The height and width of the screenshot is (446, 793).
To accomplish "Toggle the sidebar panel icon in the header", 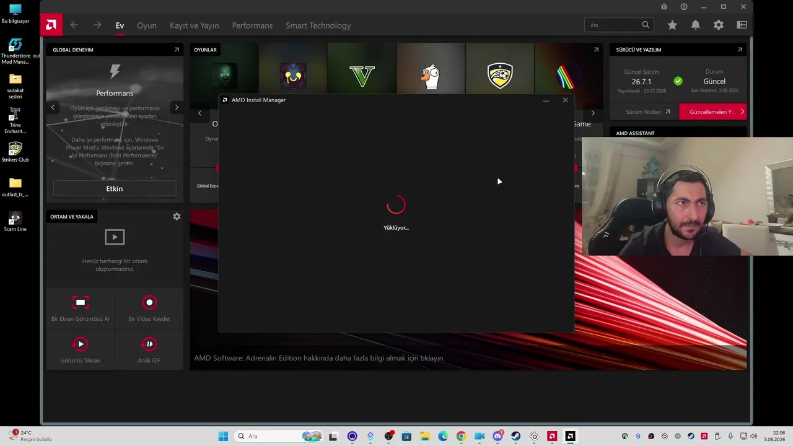I will click(x=742, y=25).
